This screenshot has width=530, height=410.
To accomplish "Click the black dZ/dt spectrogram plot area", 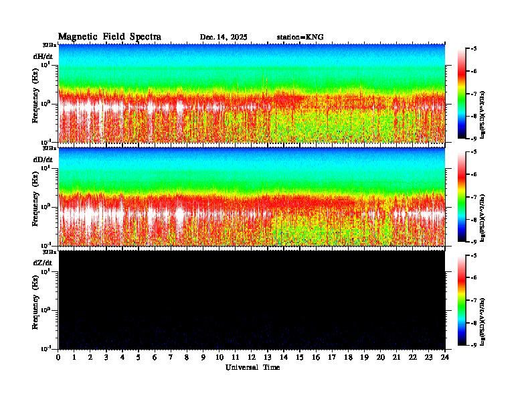I will pyautogui.click(x=252, y=300).
